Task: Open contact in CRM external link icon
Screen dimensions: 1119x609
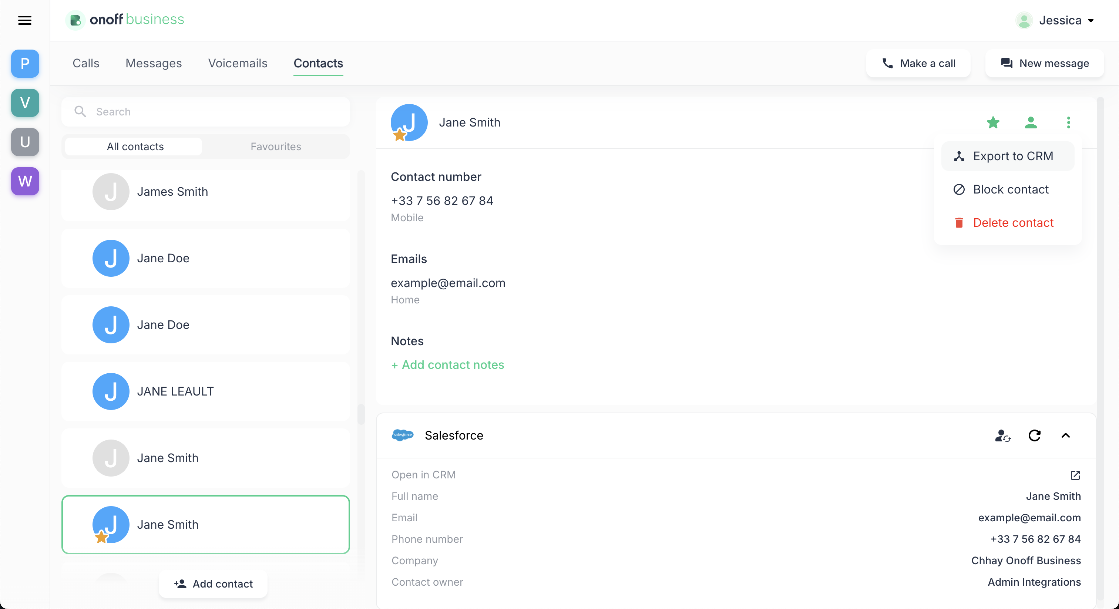Action: (1075, 475)
